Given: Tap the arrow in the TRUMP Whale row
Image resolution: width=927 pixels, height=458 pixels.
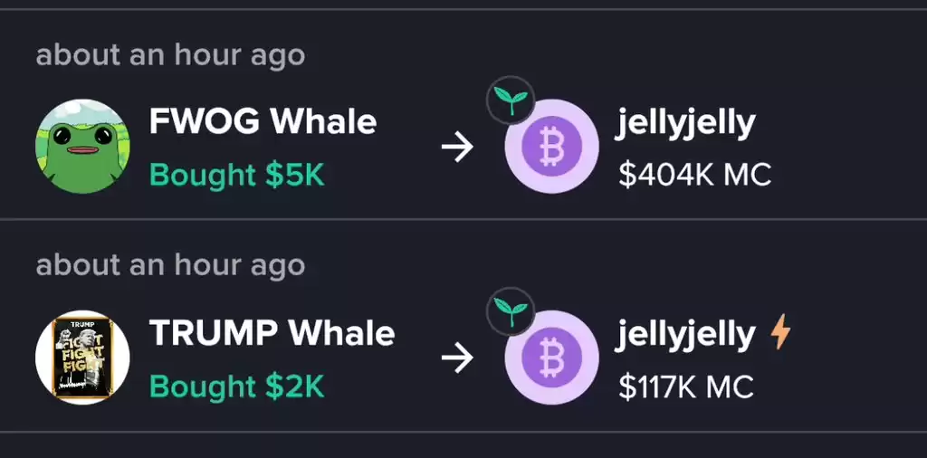Looking at the screenshot, I should click(457, 358).
